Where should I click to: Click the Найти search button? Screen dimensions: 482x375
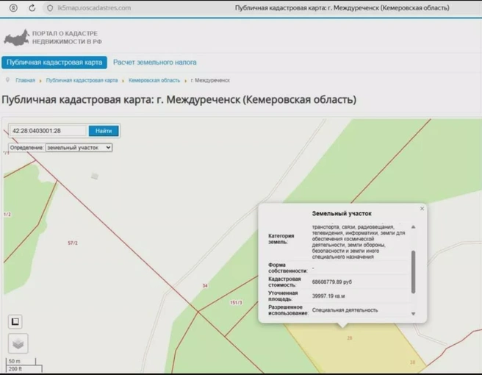click(x=104, y=131)
